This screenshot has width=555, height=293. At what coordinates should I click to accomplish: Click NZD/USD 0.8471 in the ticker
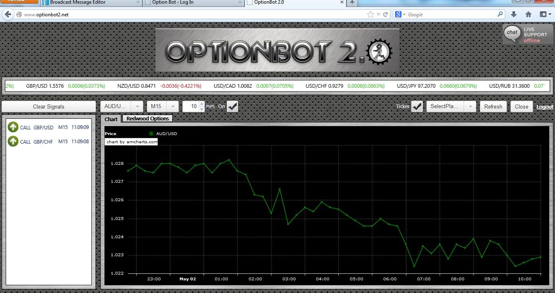136,86
